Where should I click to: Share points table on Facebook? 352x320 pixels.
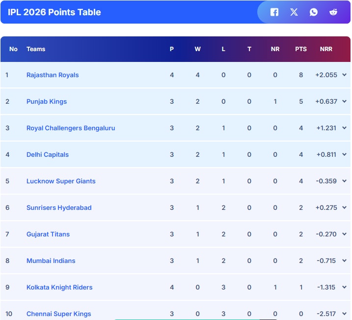(274, 12)
